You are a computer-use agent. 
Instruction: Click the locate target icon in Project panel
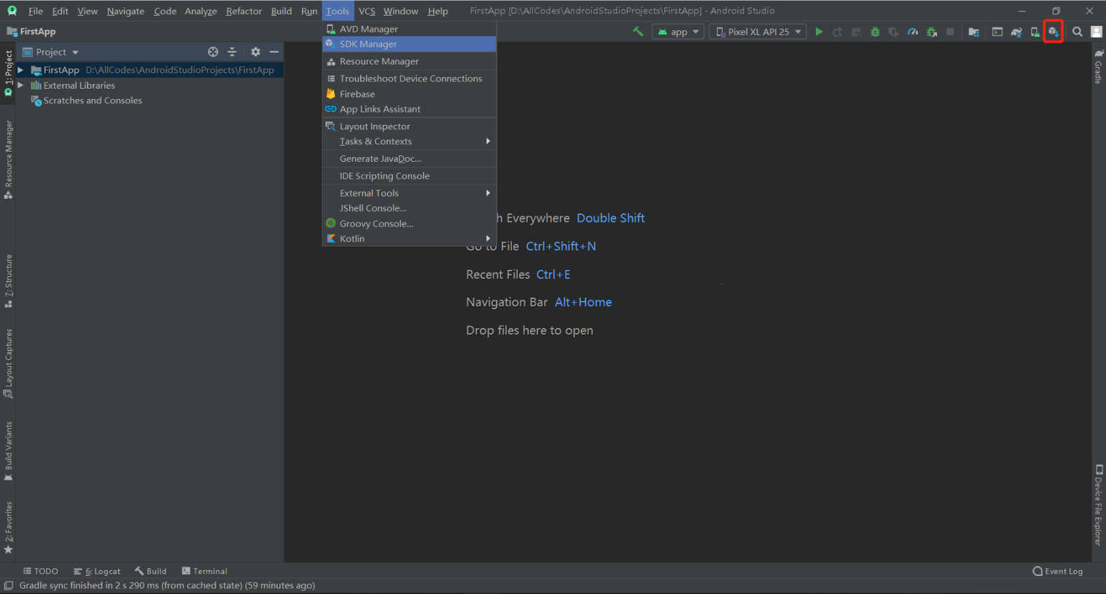213,52
